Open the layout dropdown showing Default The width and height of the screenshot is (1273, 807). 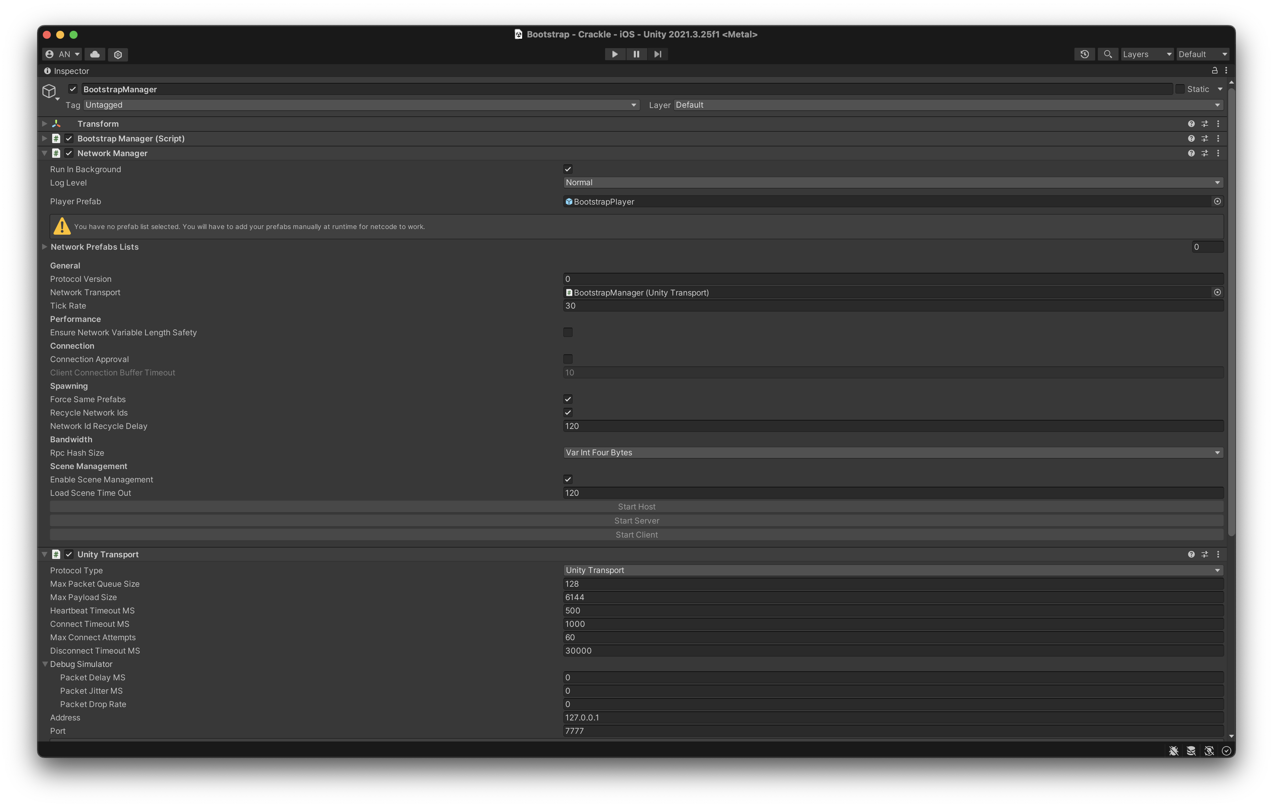coord(1202,54)
